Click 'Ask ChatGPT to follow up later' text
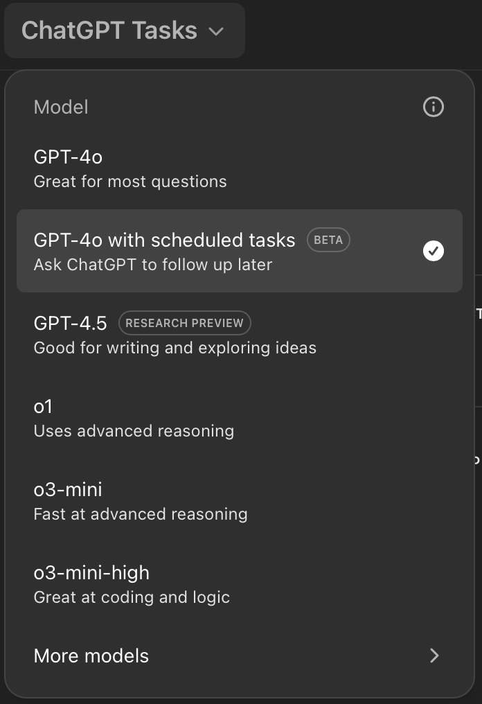The width and height of the screenshot is (482, 704). (x=153, y=265)
